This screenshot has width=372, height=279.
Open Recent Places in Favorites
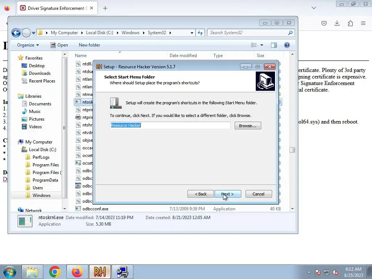tap(42, 81)
